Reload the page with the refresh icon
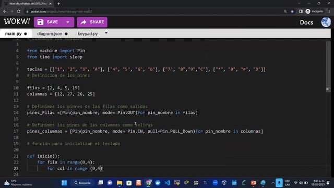 tap(19, 11)
